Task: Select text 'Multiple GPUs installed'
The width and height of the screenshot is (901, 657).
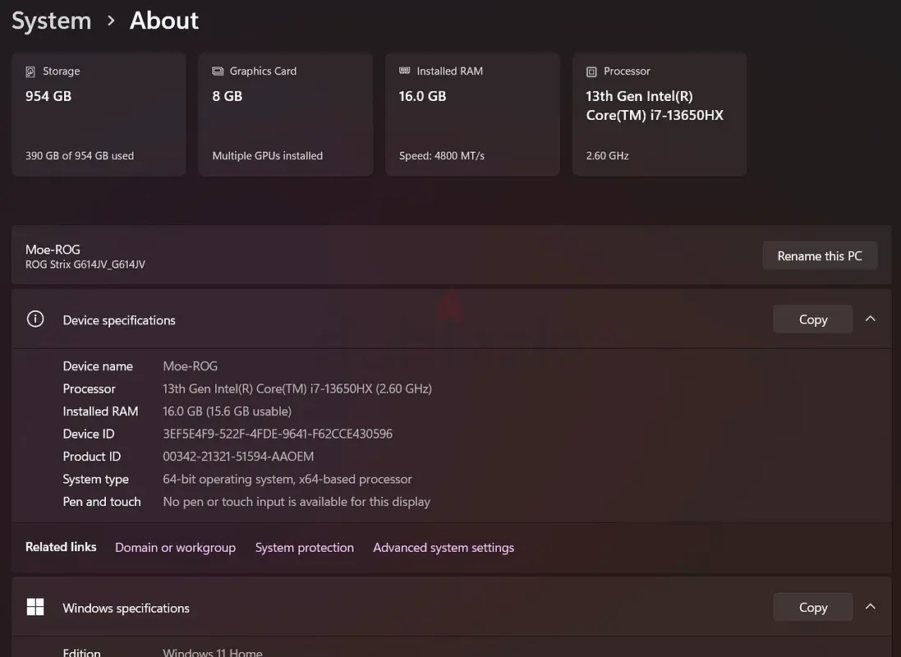Action: tap(267, 156)
